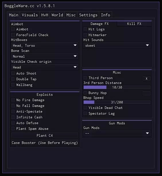Screen dimensions: 162x176
Task: Toggle the Auto Shoot checkbox
Action: click(13, 73)
